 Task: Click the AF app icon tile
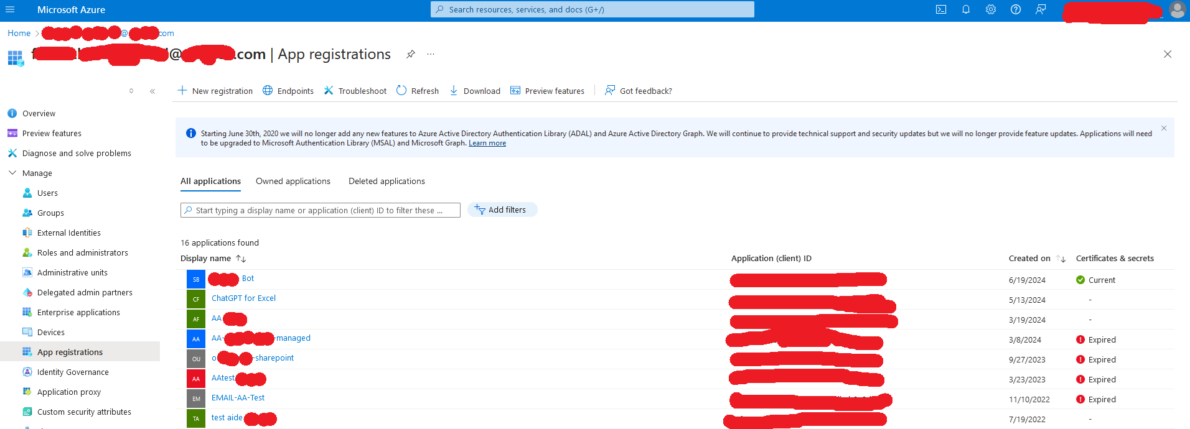pyautogui.click(x=196, y=319)
